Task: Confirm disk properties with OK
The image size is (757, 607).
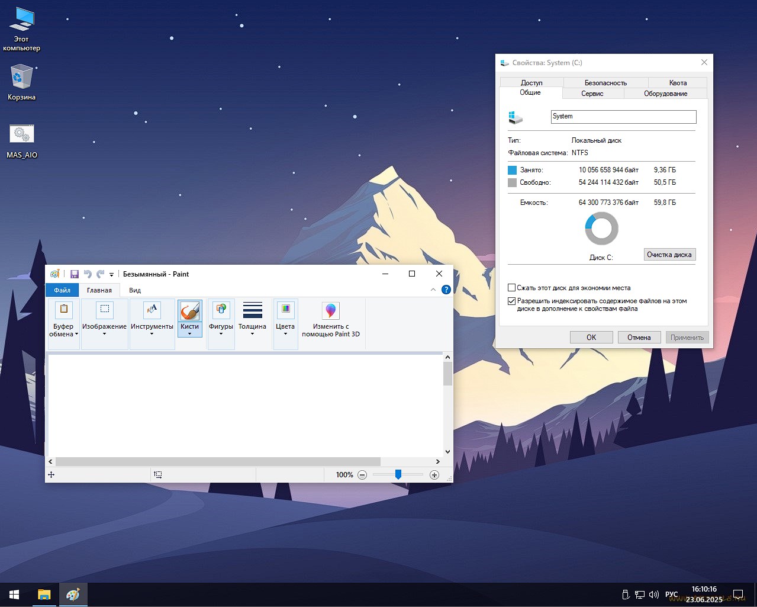Action: (x=591, y=336)
